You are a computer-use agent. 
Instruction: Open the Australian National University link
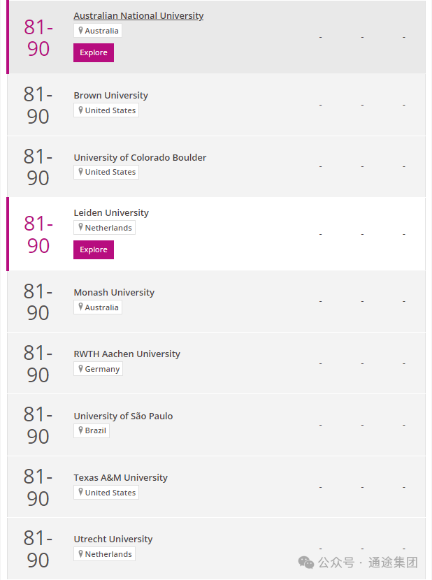click(138, 15)
